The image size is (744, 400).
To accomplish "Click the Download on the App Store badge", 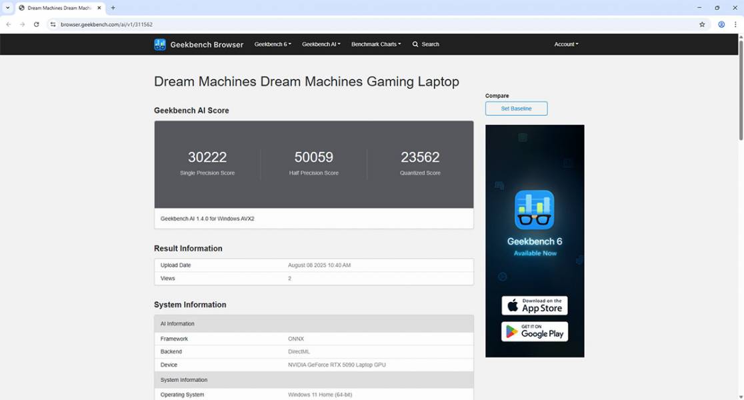I will 534,305.
